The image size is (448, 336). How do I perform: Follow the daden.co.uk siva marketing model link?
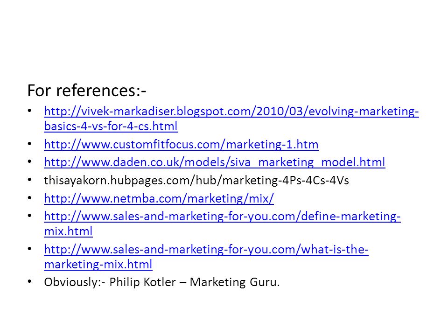click(215, 162)
